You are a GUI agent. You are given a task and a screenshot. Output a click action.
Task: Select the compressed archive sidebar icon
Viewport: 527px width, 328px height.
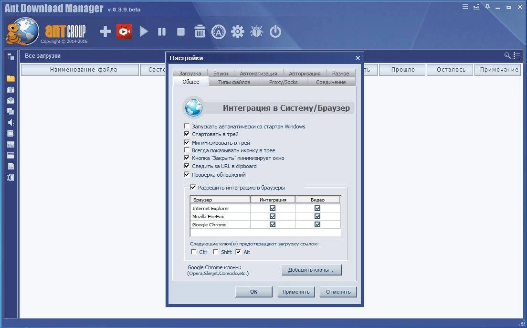click(11, 178)
